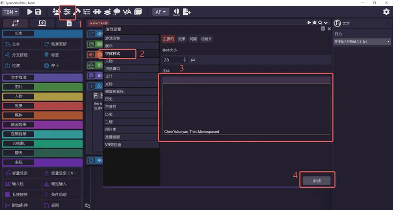Screen dimensions: 393x210
Task: Expand the 视频背景 component category
Action: (x=42, y=134)
